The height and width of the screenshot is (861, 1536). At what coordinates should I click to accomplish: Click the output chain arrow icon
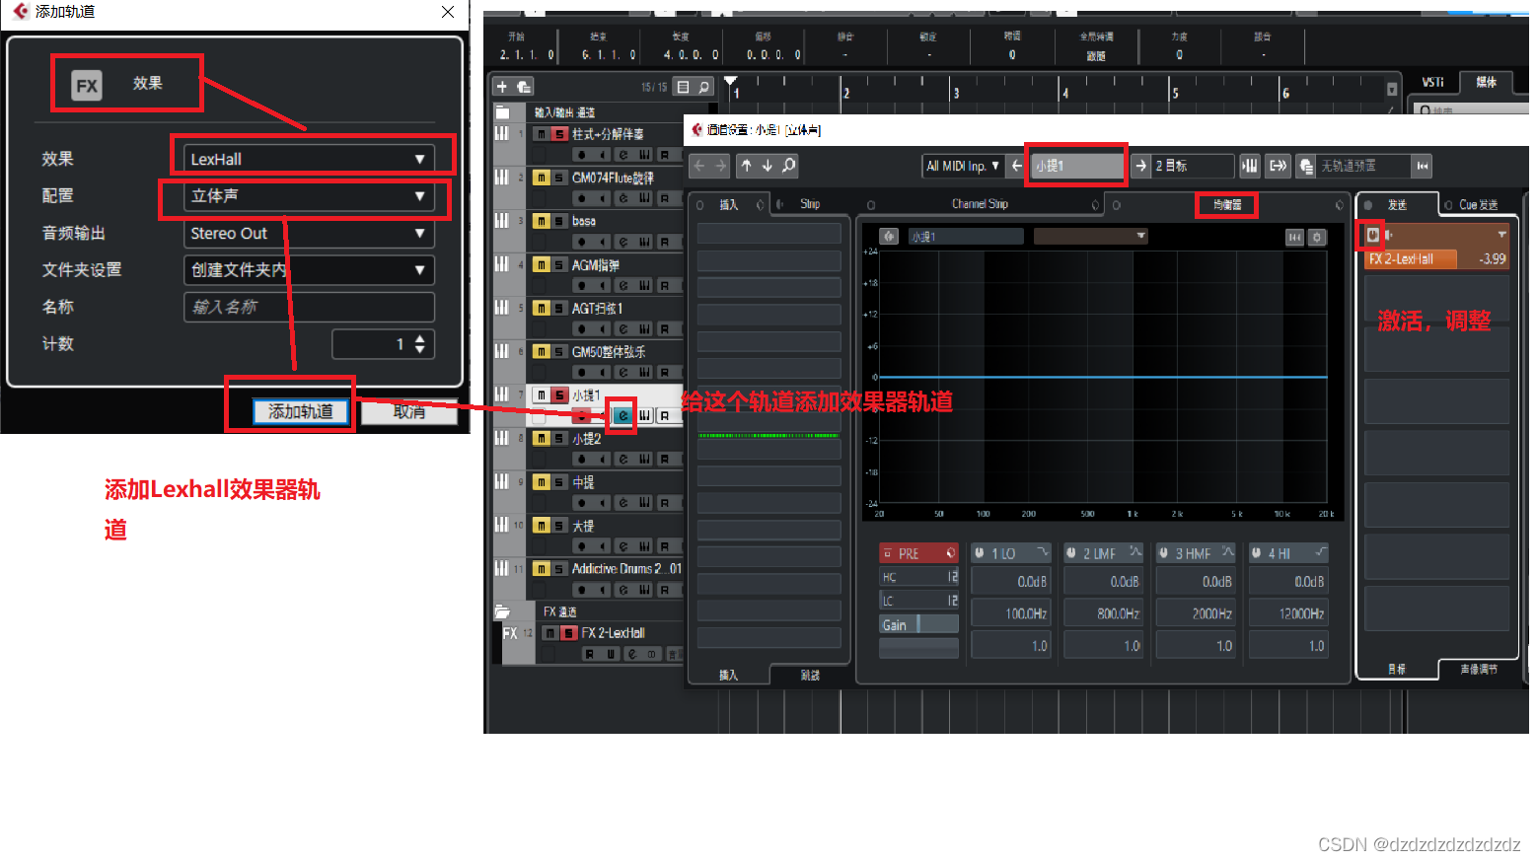click(1278, 166)
